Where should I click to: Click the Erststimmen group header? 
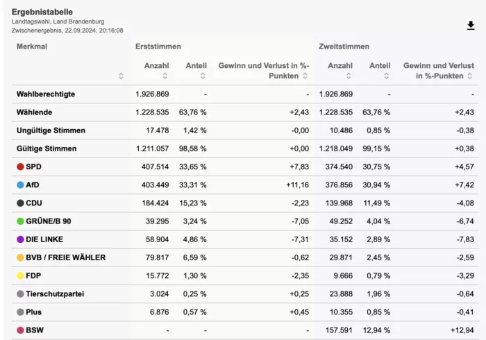click(158, 46)
